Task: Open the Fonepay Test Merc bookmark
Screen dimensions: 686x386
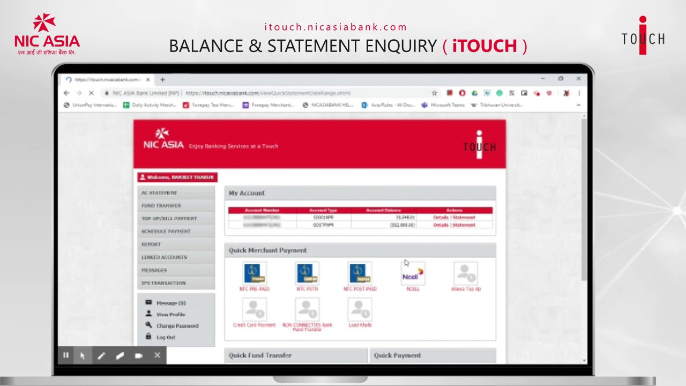Action: (208, 105)
